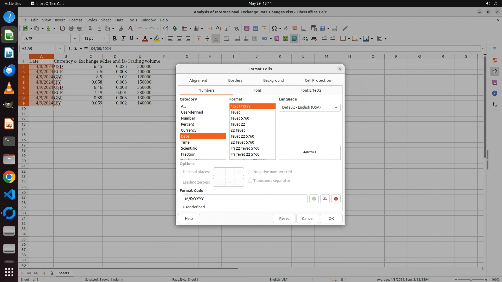
Task: Click the green Add format code icon
Action: [314, 199]
